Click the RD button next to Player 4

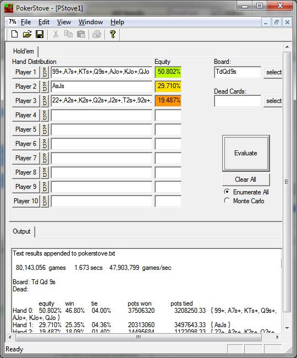(45, 115)
